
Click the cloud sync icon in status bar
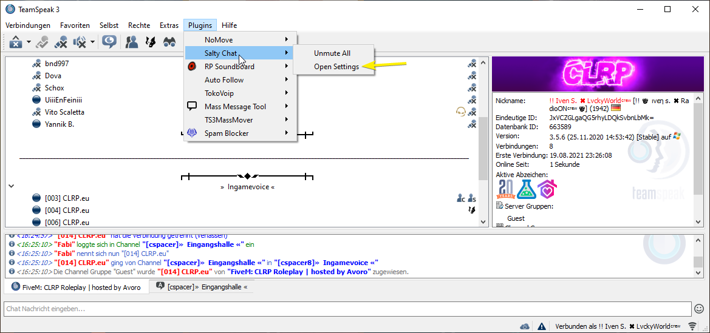point(525,326)
